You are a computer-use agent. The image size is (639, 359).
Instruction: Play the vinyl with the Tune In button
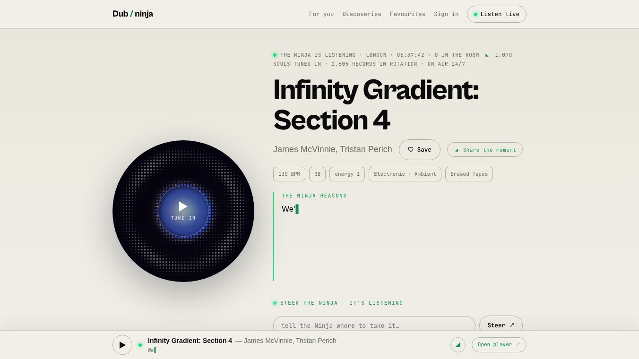coord(183,211)
